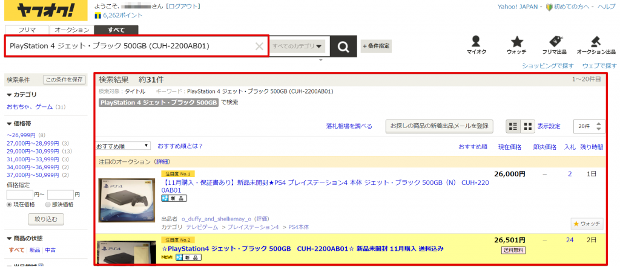This screenshot has height=267, width=620.
Task: Open seller o_duffy_and_shelliemay_o link
Action: pos(216,219)
